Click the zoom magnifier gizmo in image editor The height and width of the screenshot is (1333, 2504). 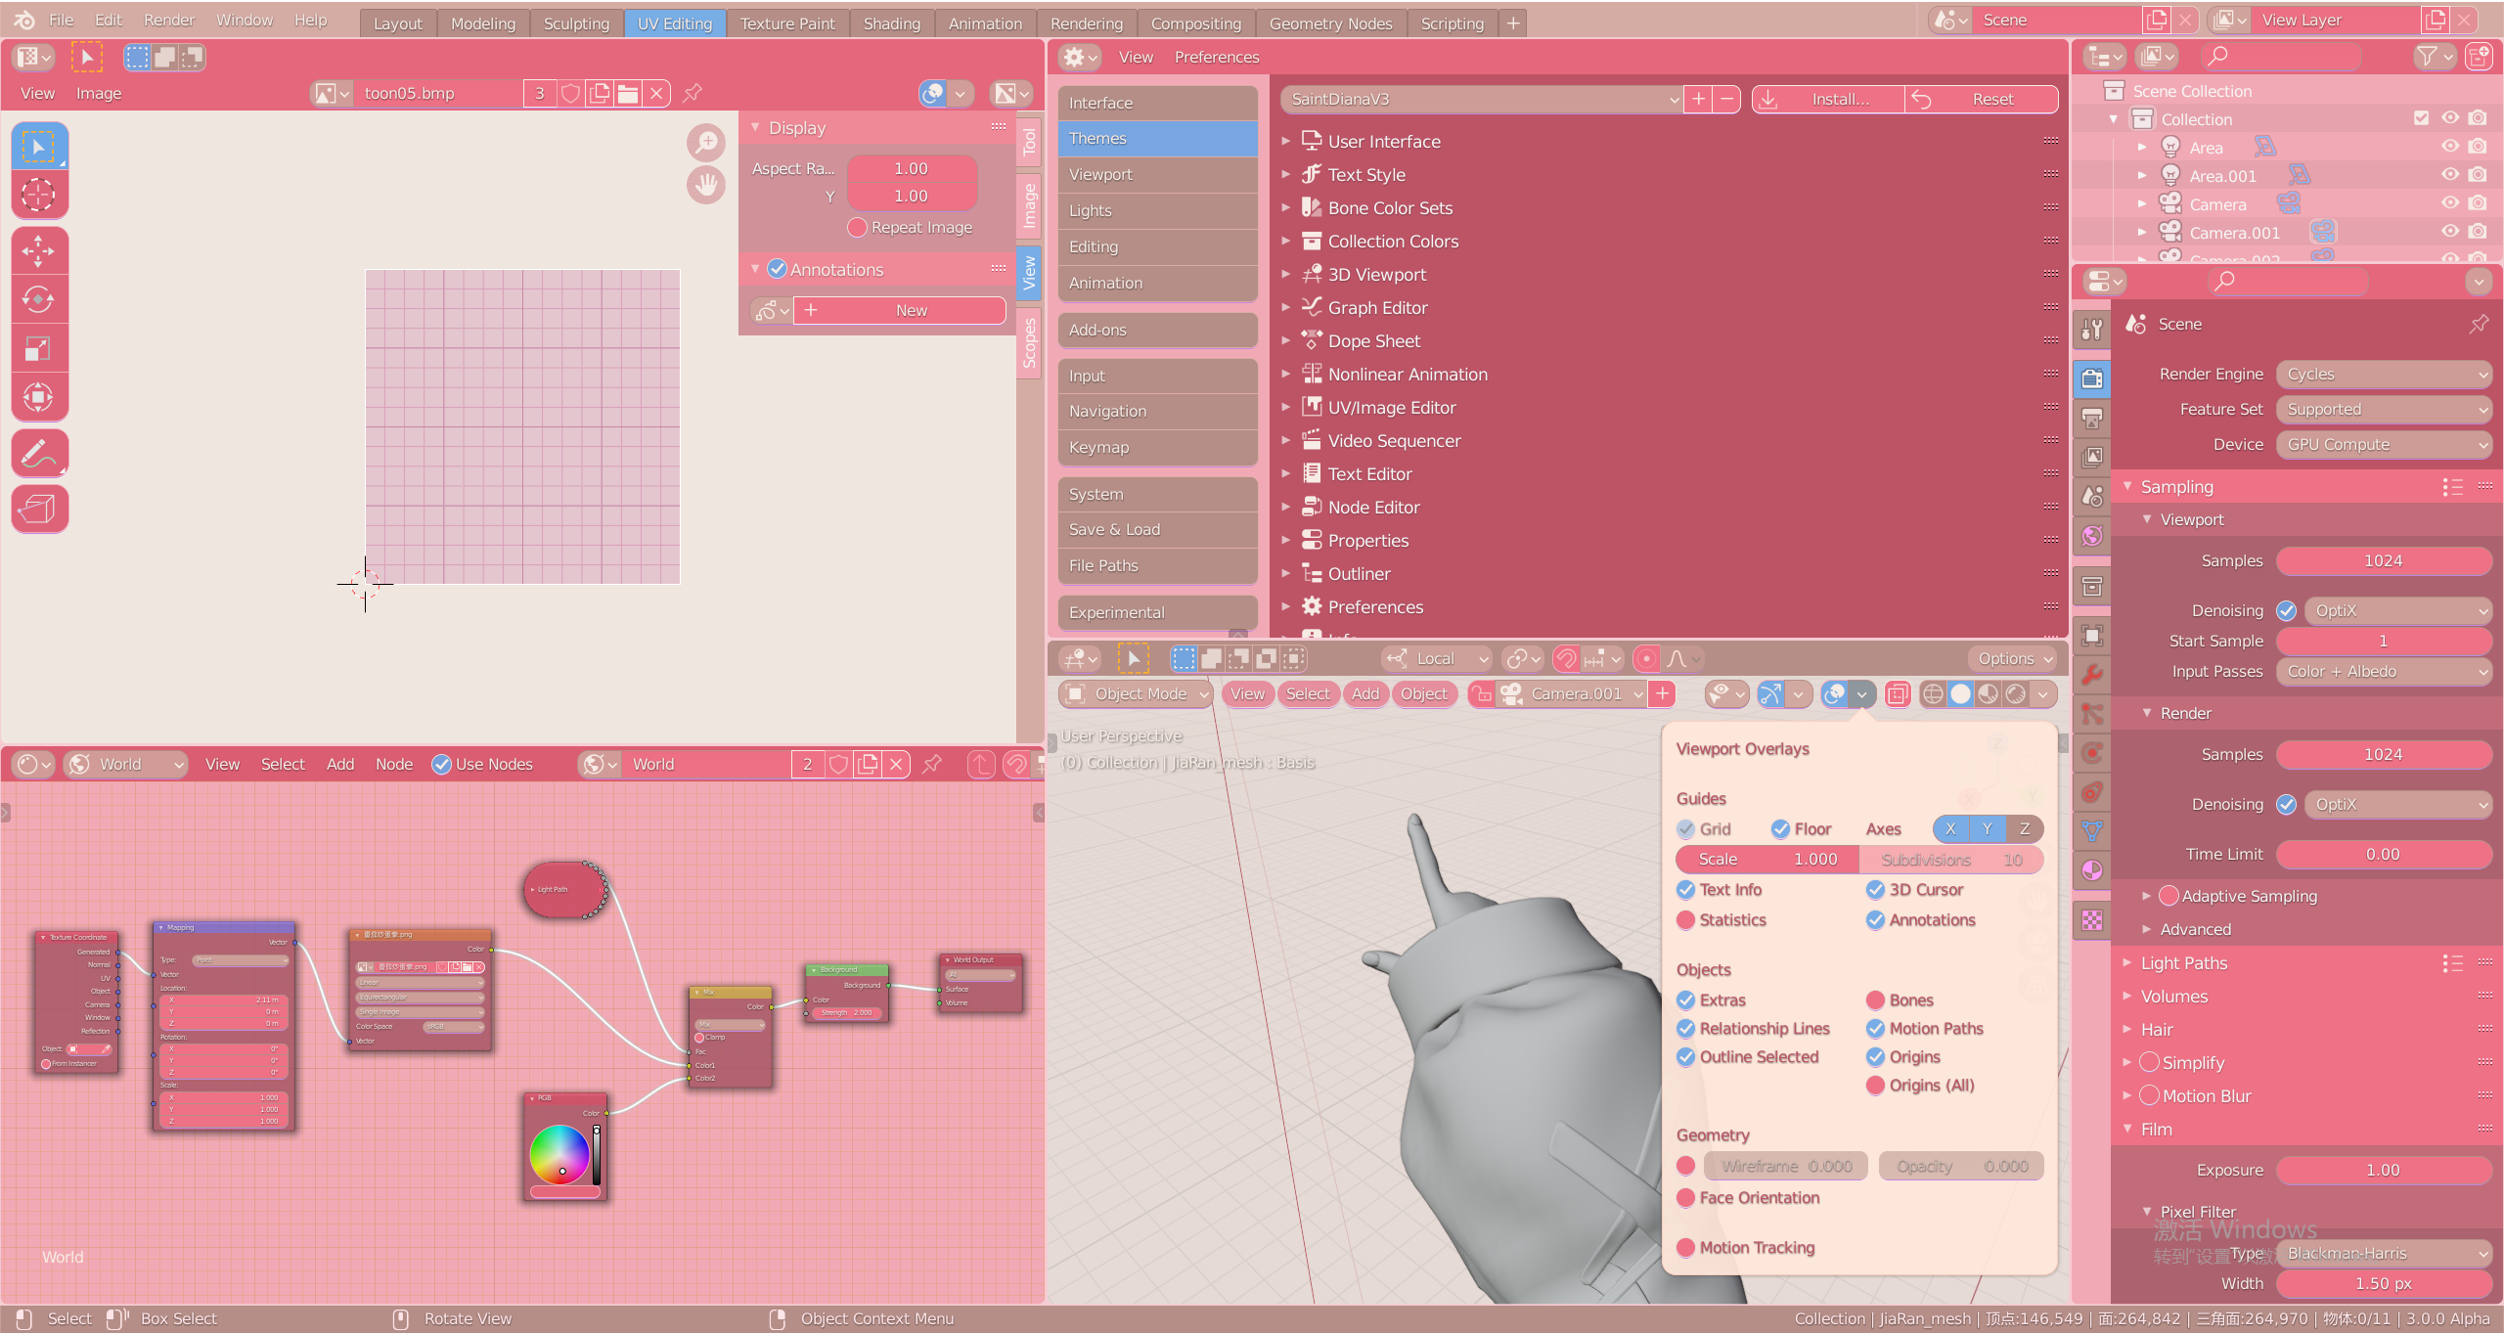[705, 143]
